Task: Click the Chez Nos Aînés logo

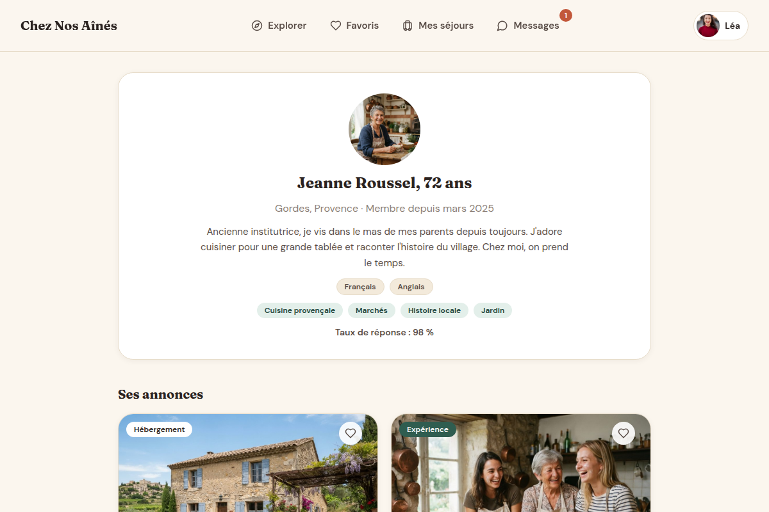Action: (69, 26)
